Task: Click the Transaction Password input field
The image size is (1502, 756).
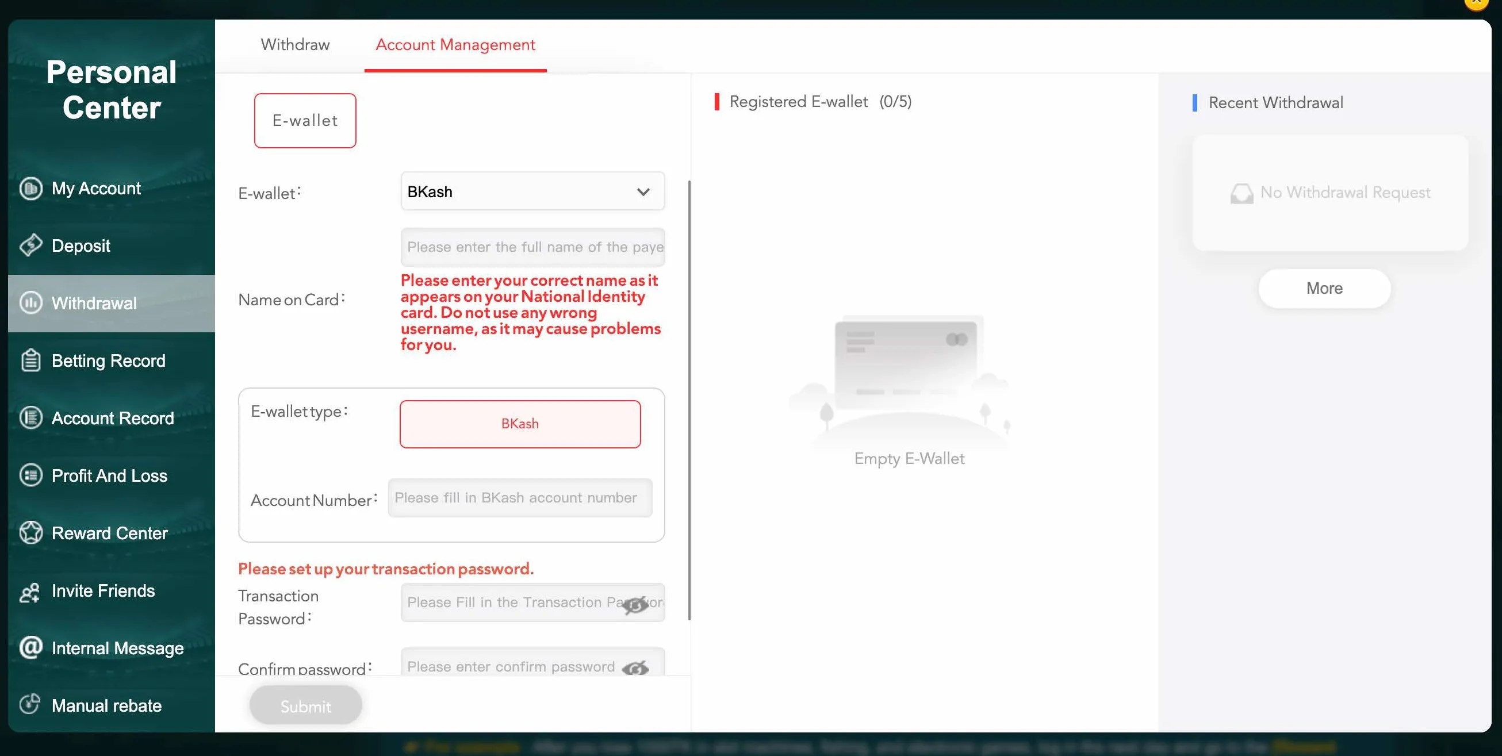Action: tap(532, 602)
